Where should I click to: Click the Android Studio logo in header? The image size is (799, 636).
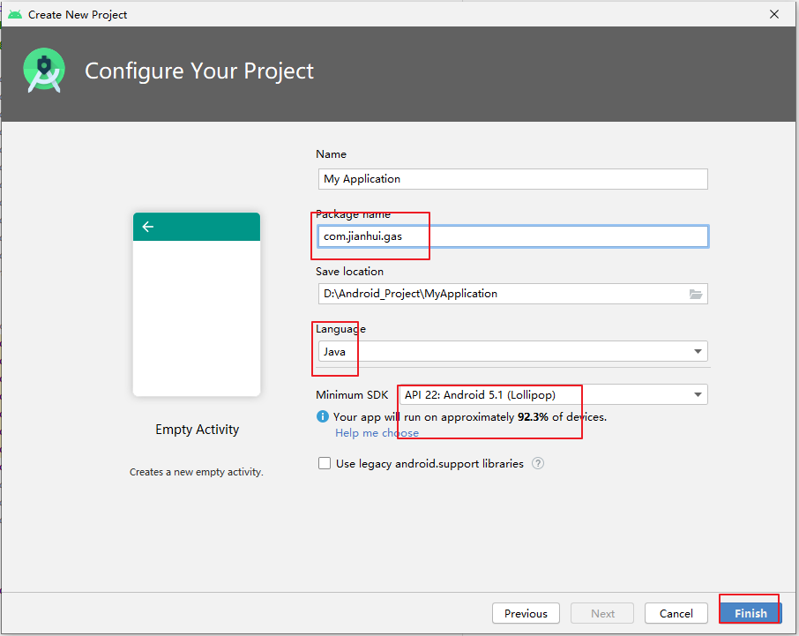[x=43, y=71]
